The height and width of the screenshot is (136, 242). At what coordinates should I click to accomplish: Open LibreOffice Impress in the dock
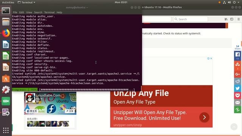pos(6,67)
